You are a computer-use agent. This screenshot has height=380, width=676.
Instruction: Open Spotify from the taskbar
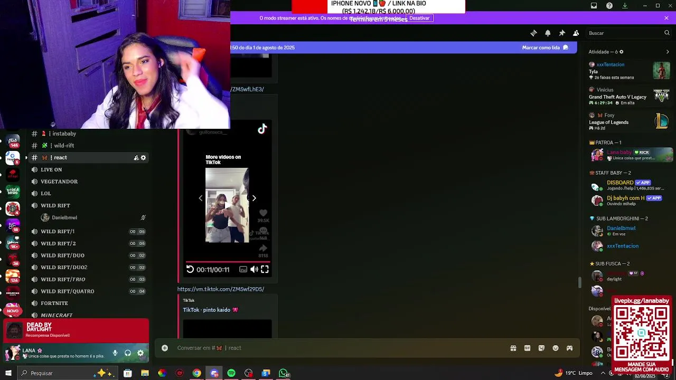tap(231, 373)
